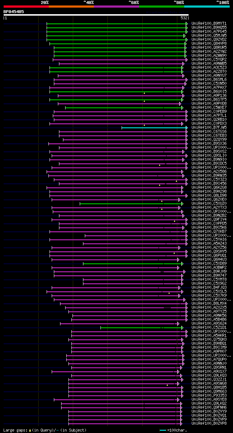Image resolution: width=233 pixels, height=433 pixels.
Task: Select the UniRef100_Q8H1B5 label
Action: [x=209, y=388]
